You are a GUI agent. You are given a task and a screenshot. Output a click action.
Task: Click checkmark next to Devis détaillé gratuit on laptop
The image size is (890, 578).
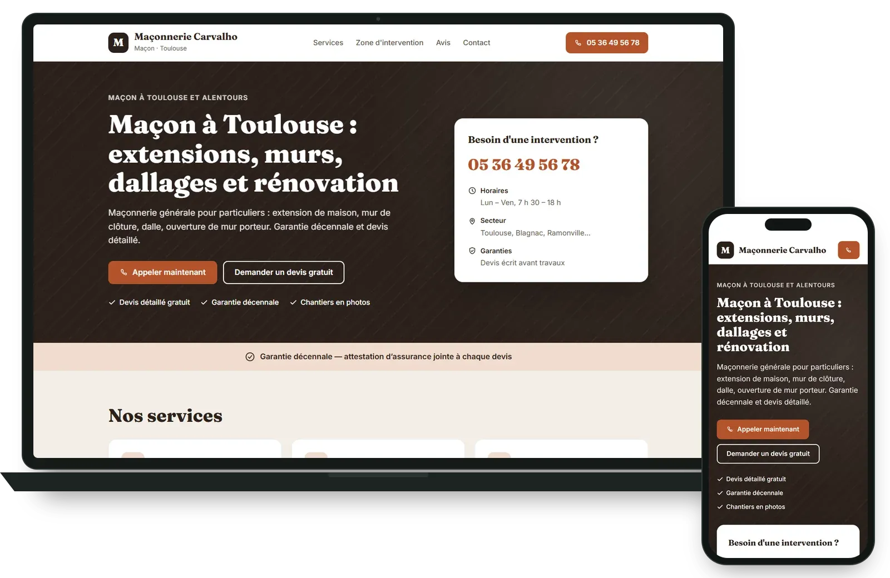coord(112,302)
